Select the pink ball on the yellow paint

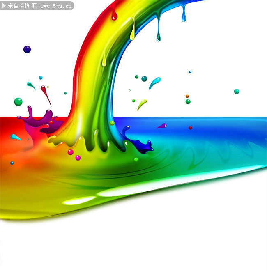[x=70, y=152]
